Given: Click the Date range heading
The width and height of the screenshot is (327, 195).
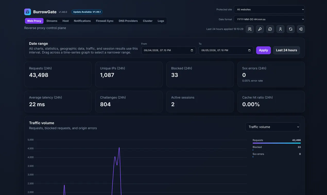Looking at the screenshot, I should (x=38, y=44).
